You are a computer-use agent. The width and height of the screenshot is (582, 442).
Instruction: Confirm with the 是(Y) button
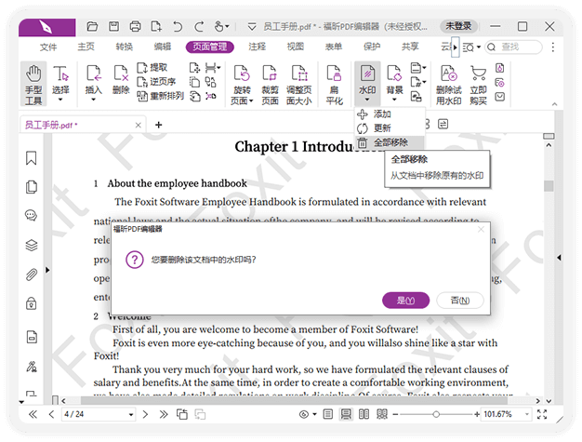(x=405, y=301)
